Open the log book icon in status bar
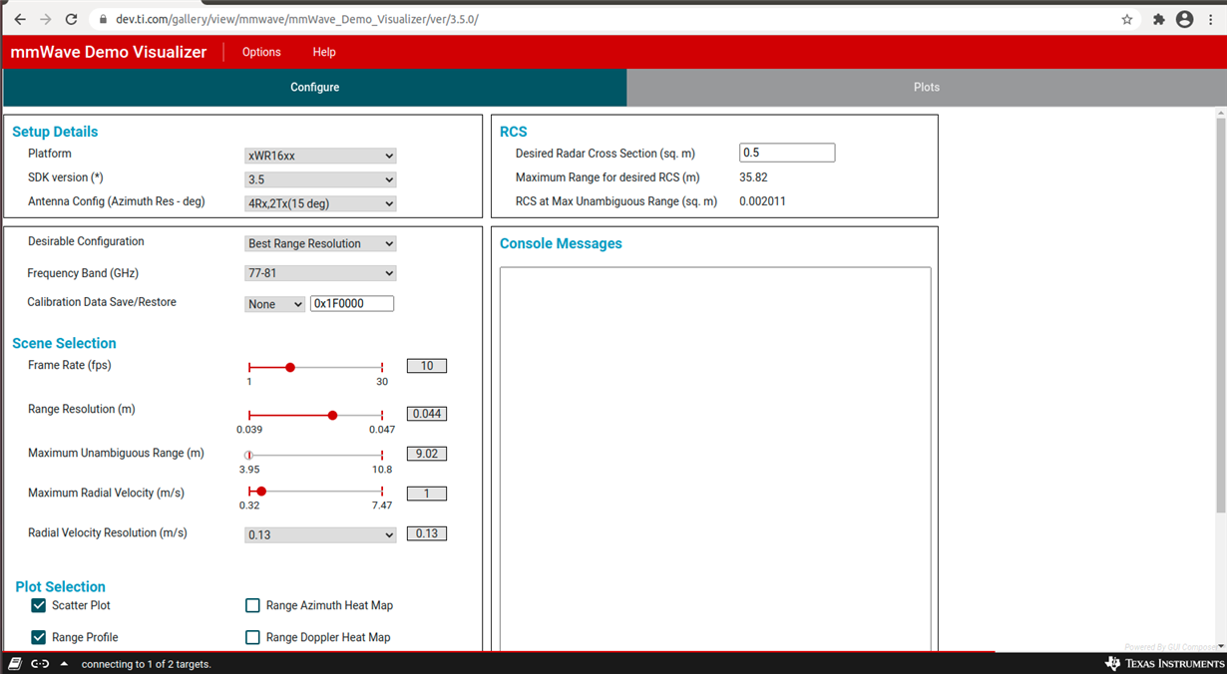1227x674 pixels. click(15, 663)
